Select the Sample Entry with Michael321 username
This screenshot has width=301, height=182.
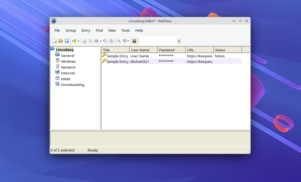132,61
